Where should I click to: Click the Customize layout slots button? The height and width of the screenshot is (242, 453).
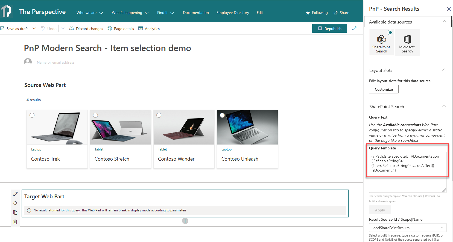[384, 89]
